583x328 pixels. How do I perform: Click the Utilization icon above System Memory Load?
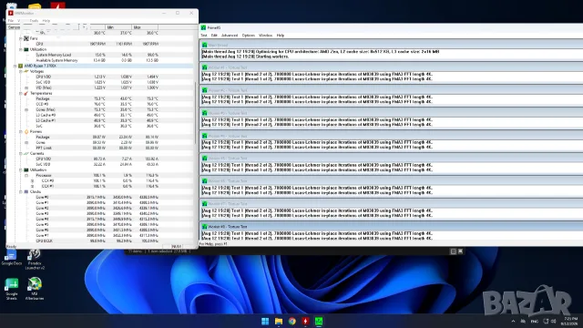click(26, 49)
